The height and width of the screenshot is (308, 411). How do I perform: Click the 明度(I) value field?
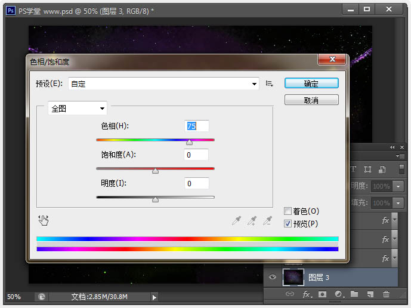(197, 183)
